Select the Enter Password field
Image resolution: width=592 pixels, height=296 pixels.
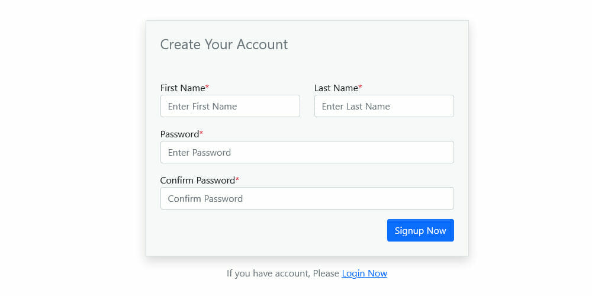point(307,153)
